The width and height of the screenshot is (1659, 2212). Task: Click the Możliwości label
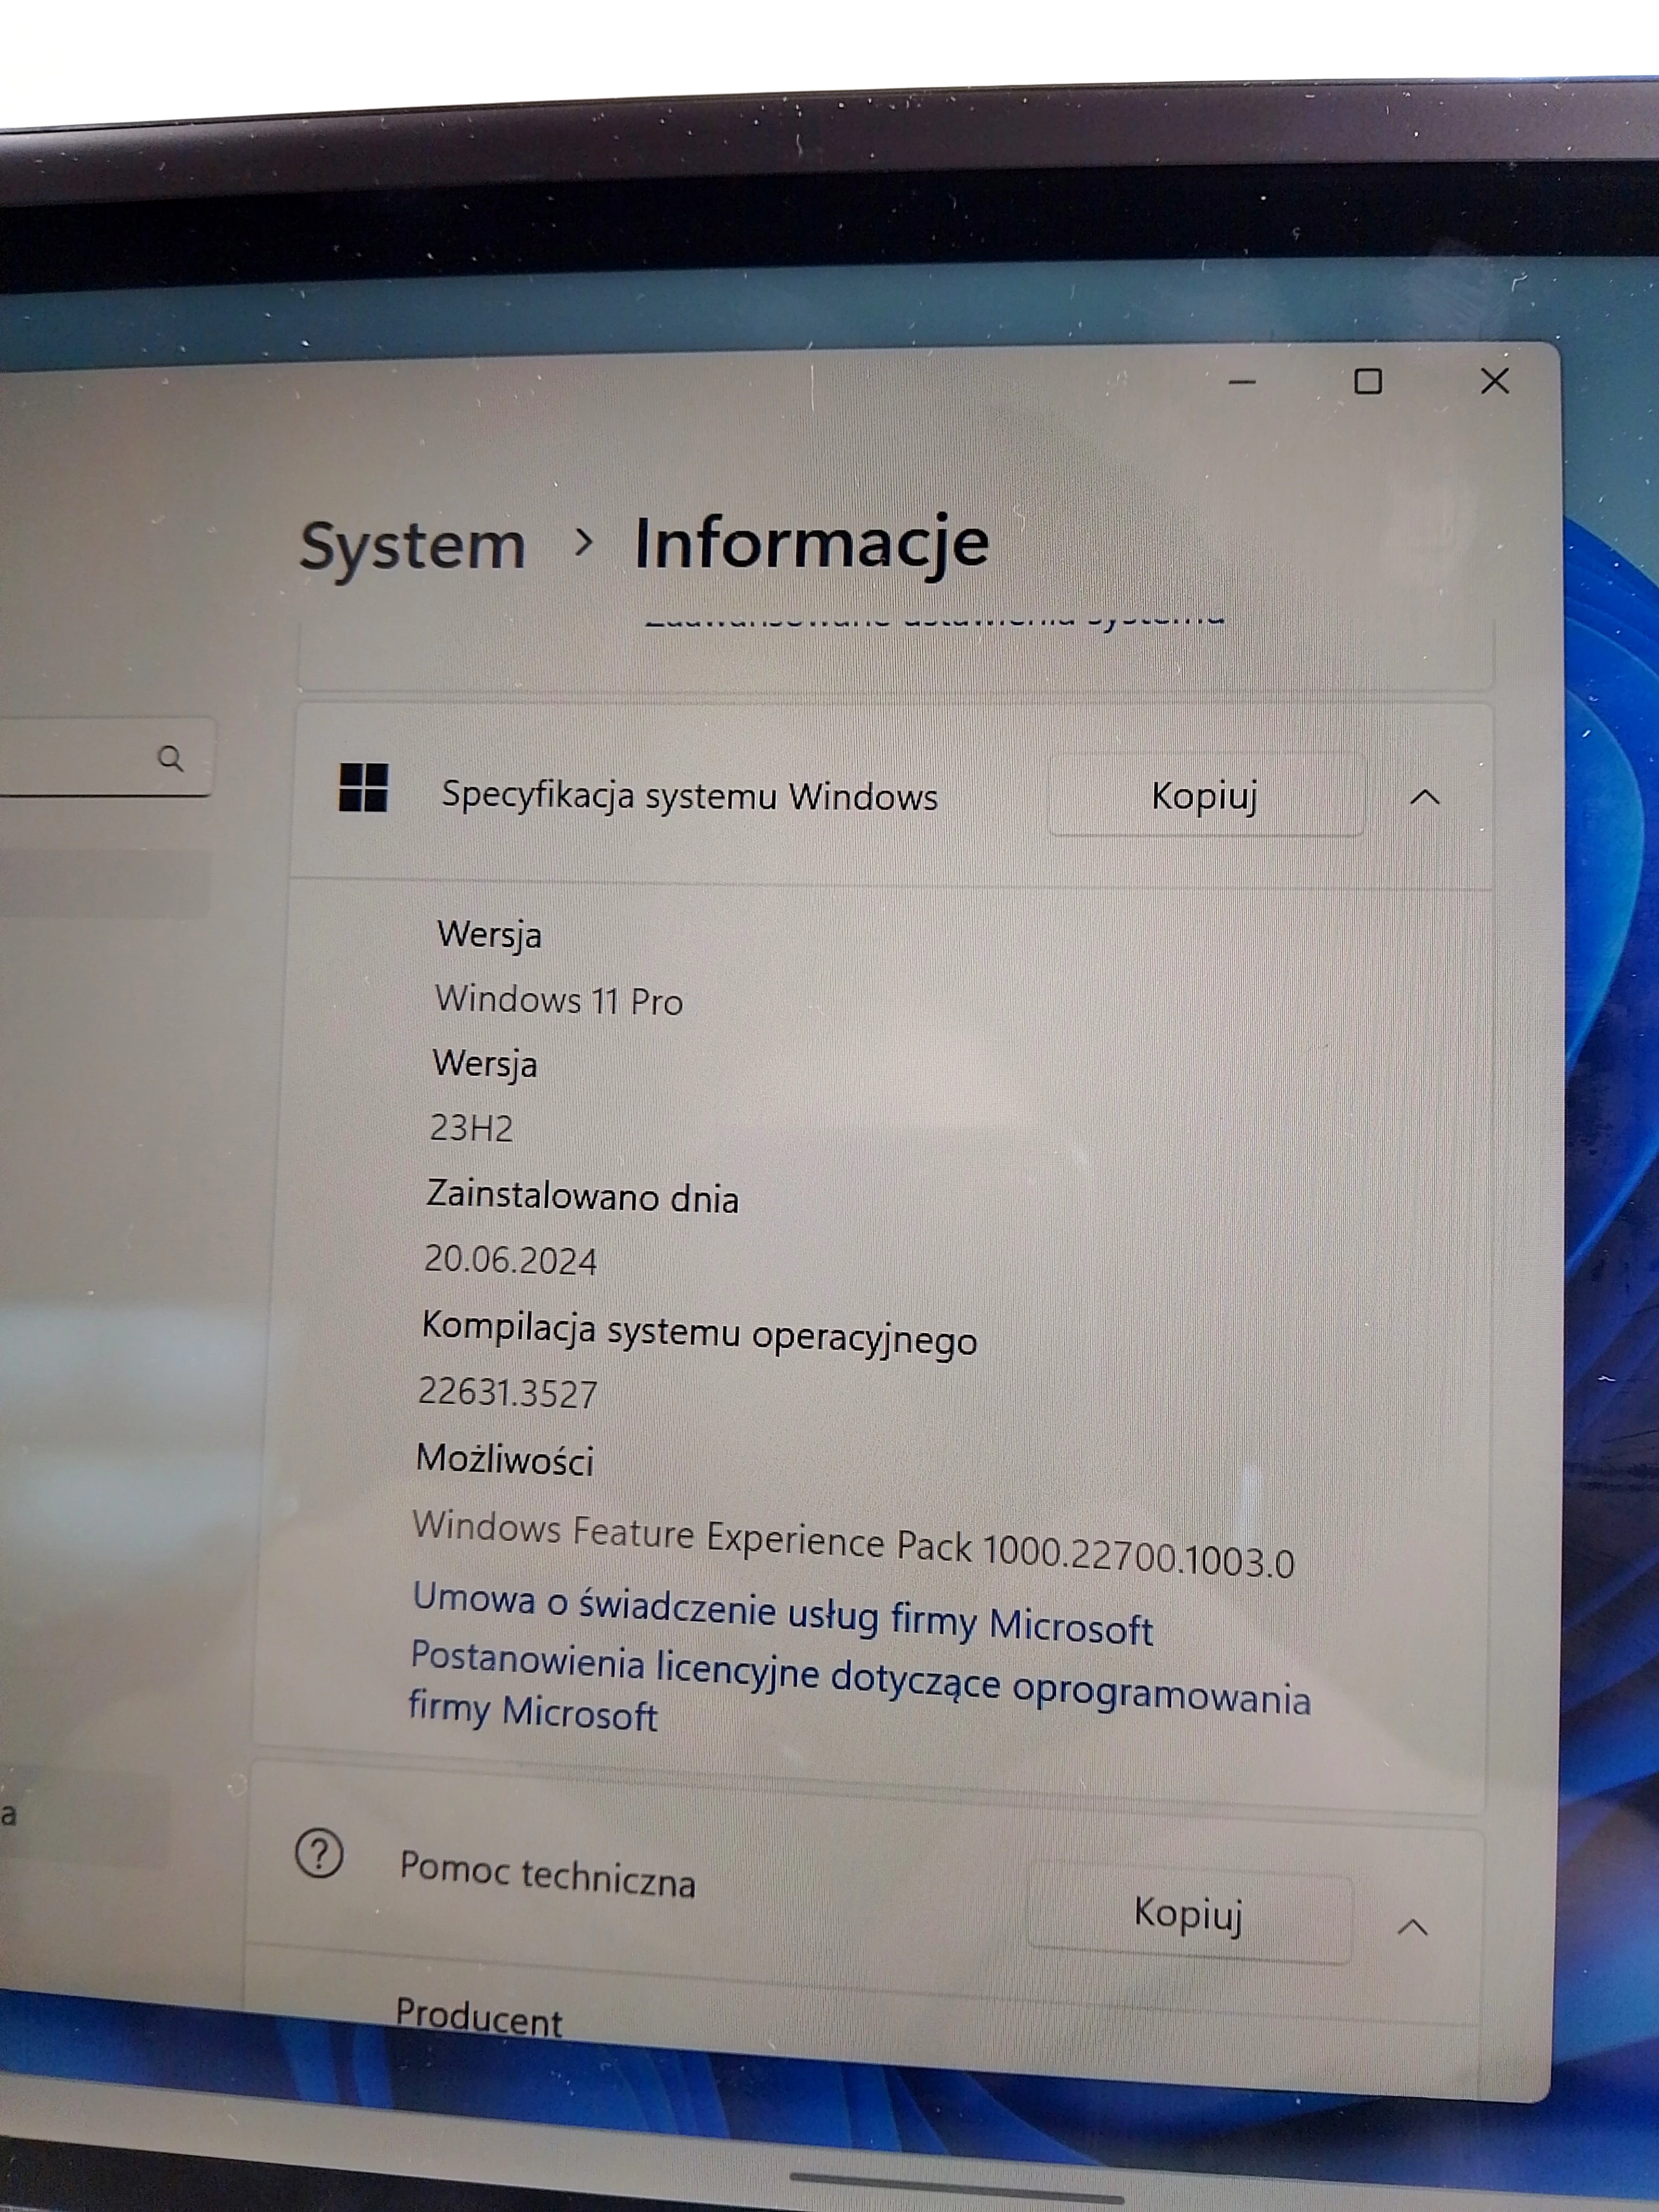[505, 1460]
